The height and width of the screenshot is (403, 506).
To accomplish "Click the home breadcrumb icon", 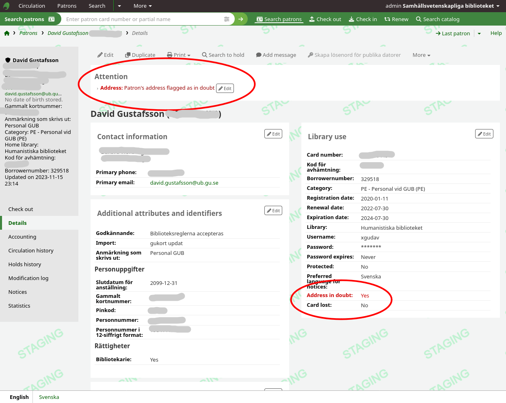I will point(7,33).
